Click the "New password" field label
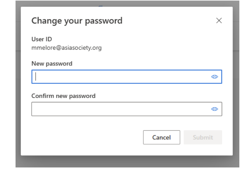 tap(52, 63)
